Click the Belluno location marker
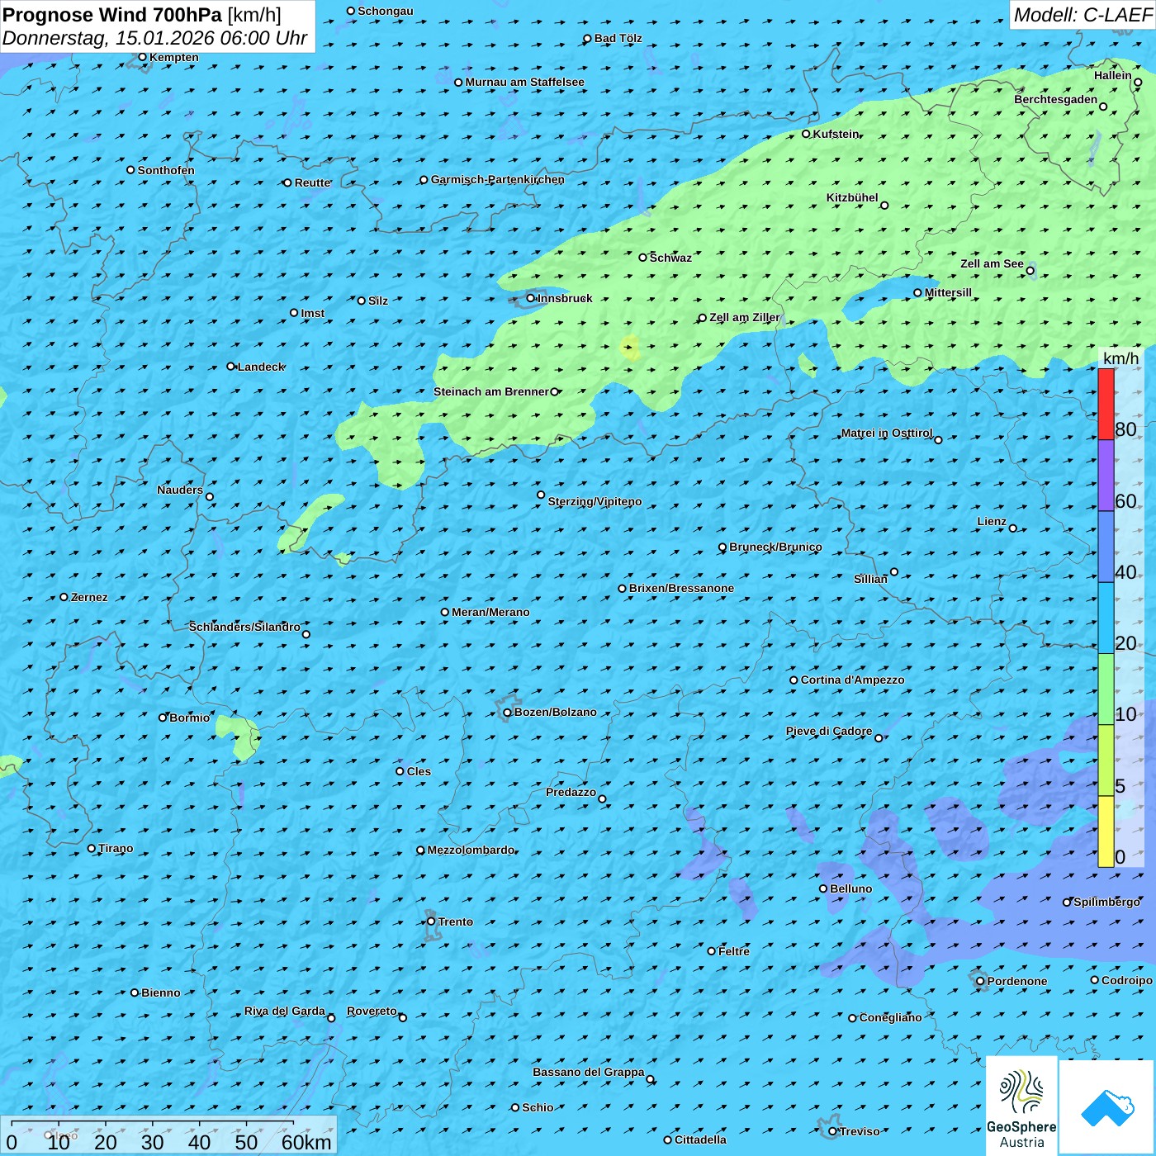 [822, 888]
